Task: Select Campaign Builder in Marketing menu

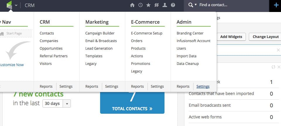Action: pos(100,33)
